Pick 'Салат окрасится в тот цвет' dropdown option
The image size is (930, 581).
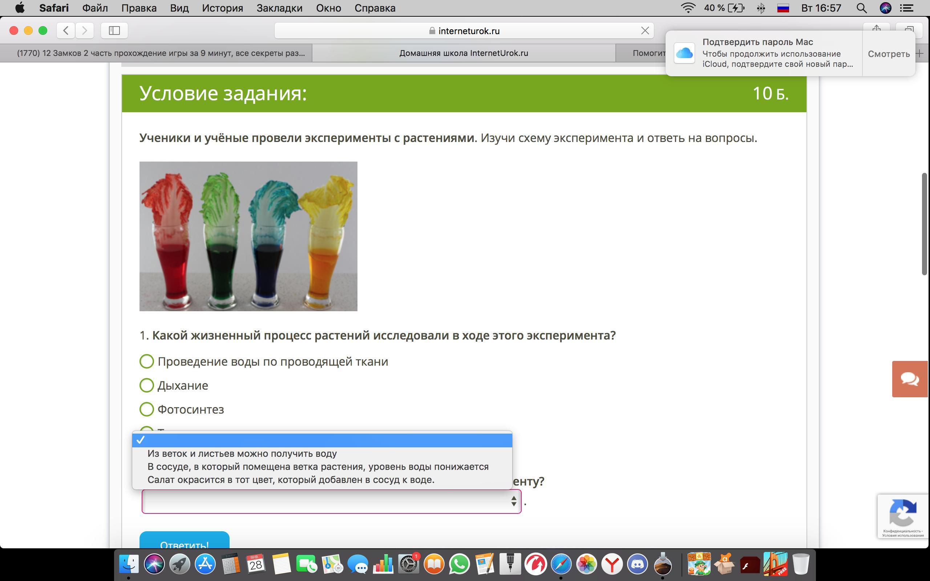click(x=291, y=480)
